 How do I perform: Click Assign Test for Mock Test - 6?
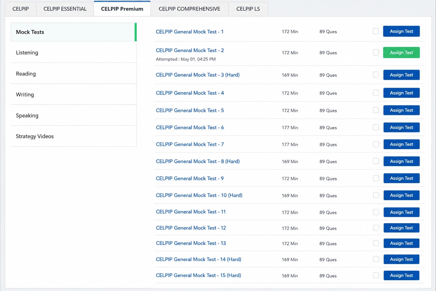[401, 127]
